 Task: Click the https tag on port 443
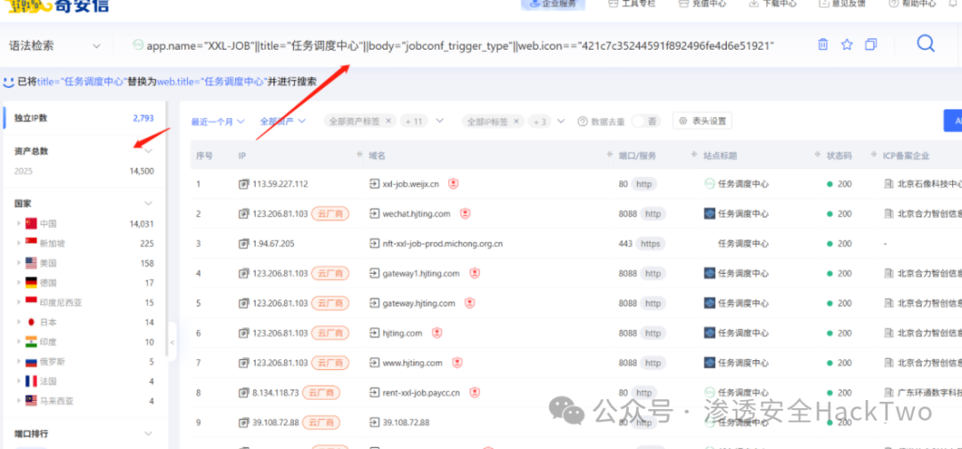pos(650,244)
